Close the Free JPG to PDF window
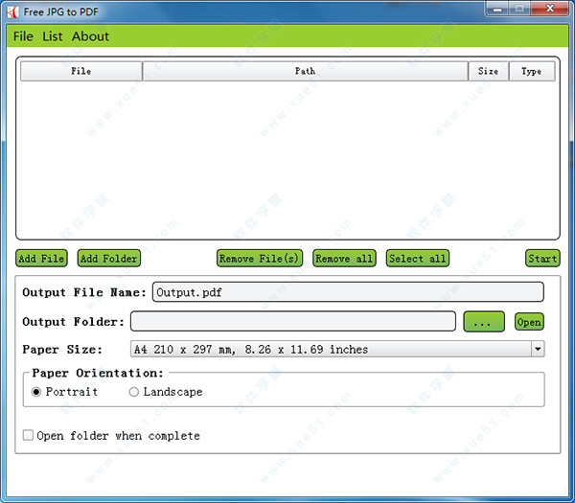575x503 pixels. coord(550,9)
